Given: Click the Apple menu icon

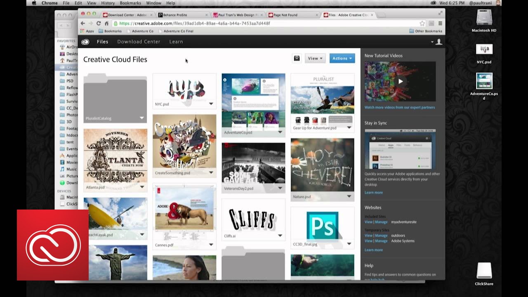Looking at the screenshot, I should point(34,3).
